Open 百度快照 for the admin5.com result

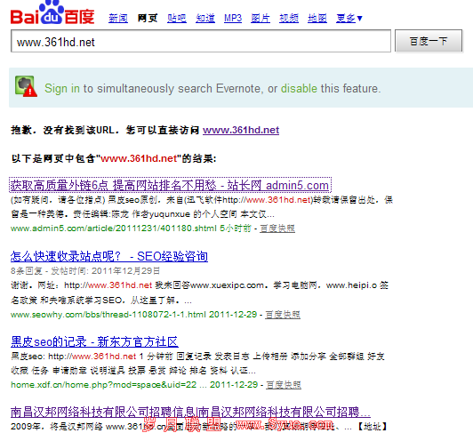pos(277,229)
